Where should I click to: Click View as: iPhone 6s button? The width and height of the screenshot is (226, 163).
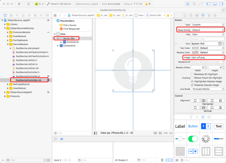(x=117, y=133)
